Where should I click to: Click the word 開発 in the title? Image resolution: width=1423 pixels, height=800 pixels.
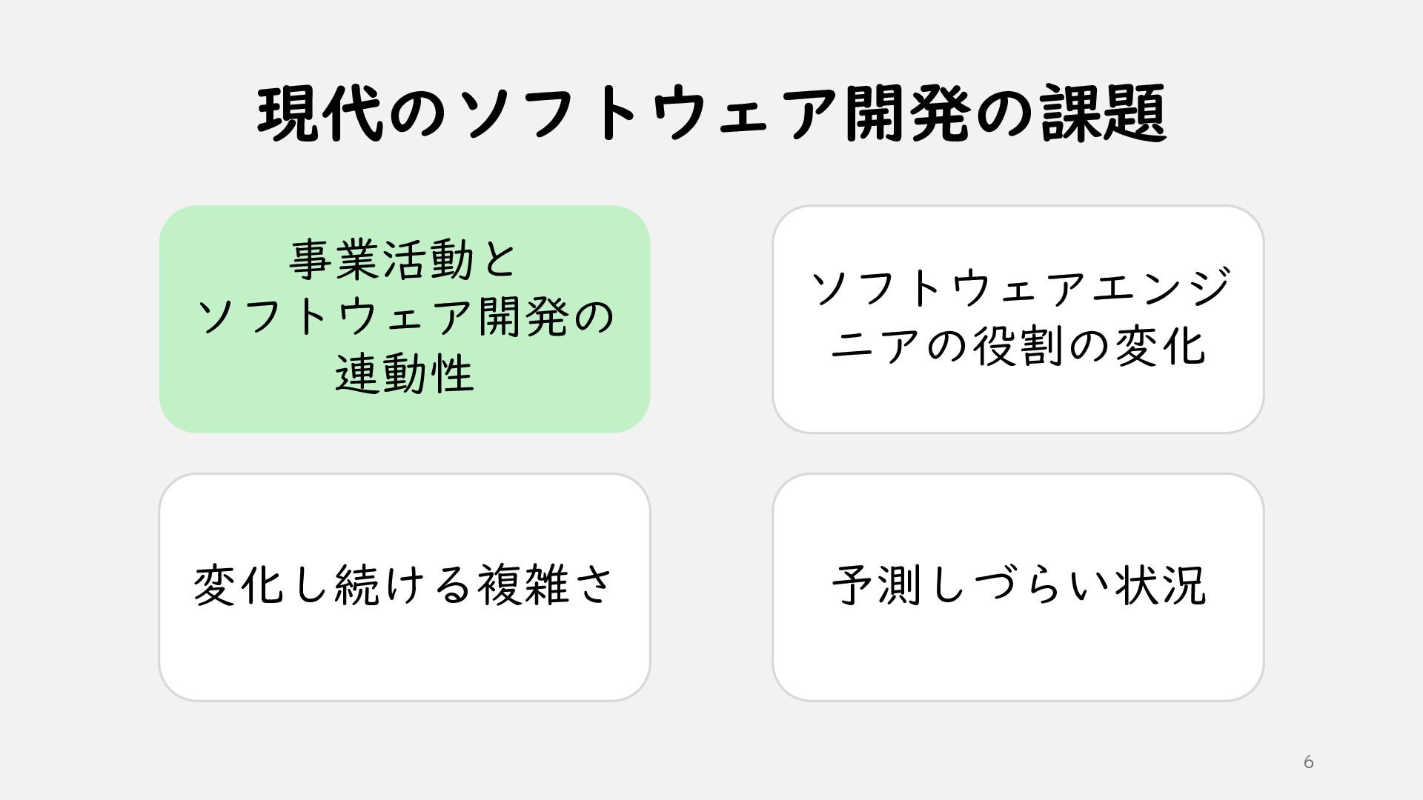pyautogui.click(x=907, y=113)
